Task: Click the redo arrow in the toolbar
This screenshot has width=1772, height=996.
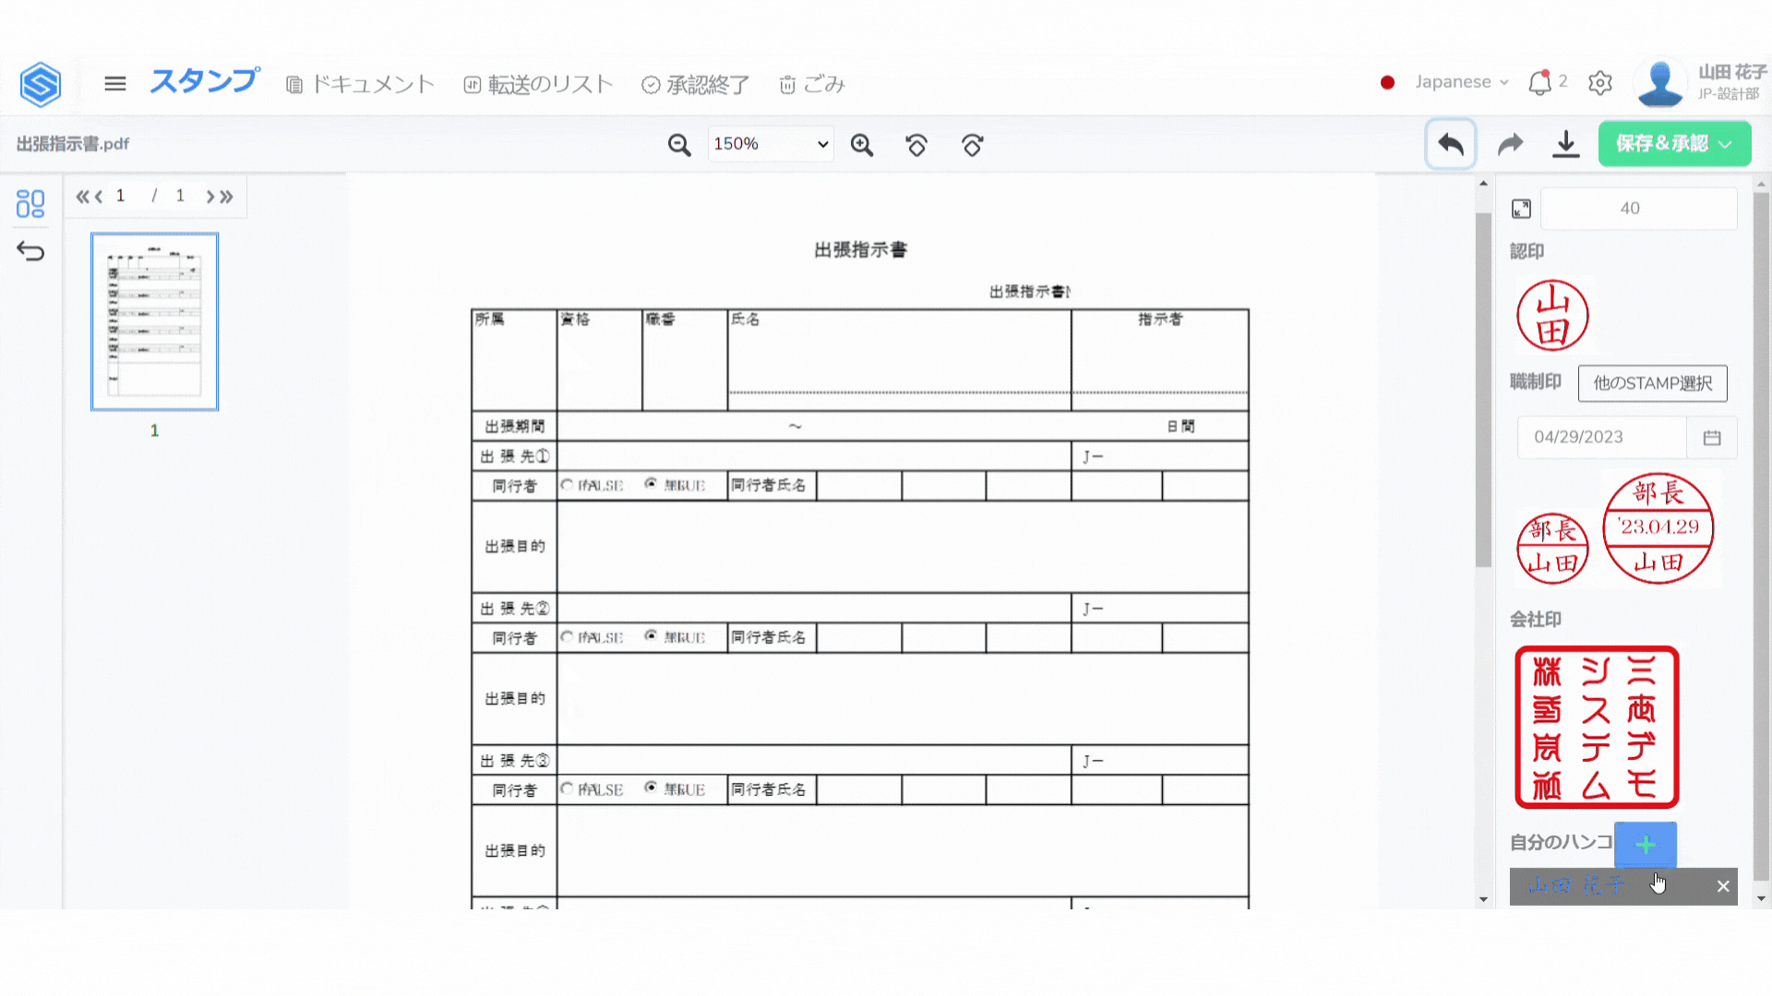Action: pos(1510,144)
